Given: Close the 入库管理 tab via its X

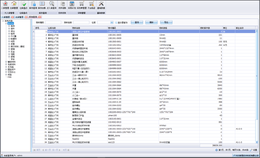Looking at the screenshot, I should point(13,17).
